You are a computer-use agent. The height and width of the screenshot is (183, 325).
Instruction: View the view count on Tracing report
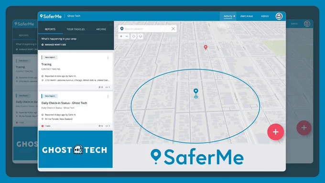pyautogui.click(x=108, y=87)
